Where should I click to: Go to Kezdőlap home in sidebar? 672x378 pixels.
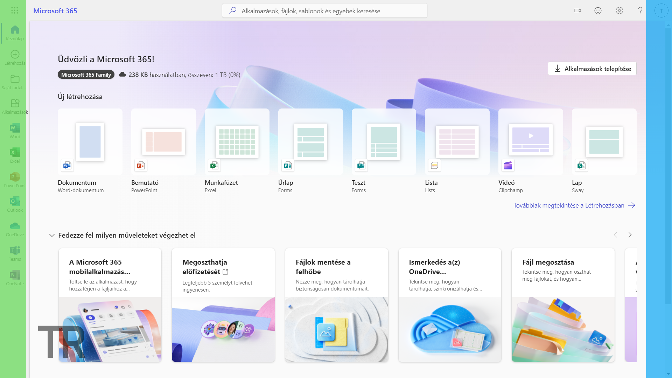pos(15,33)
